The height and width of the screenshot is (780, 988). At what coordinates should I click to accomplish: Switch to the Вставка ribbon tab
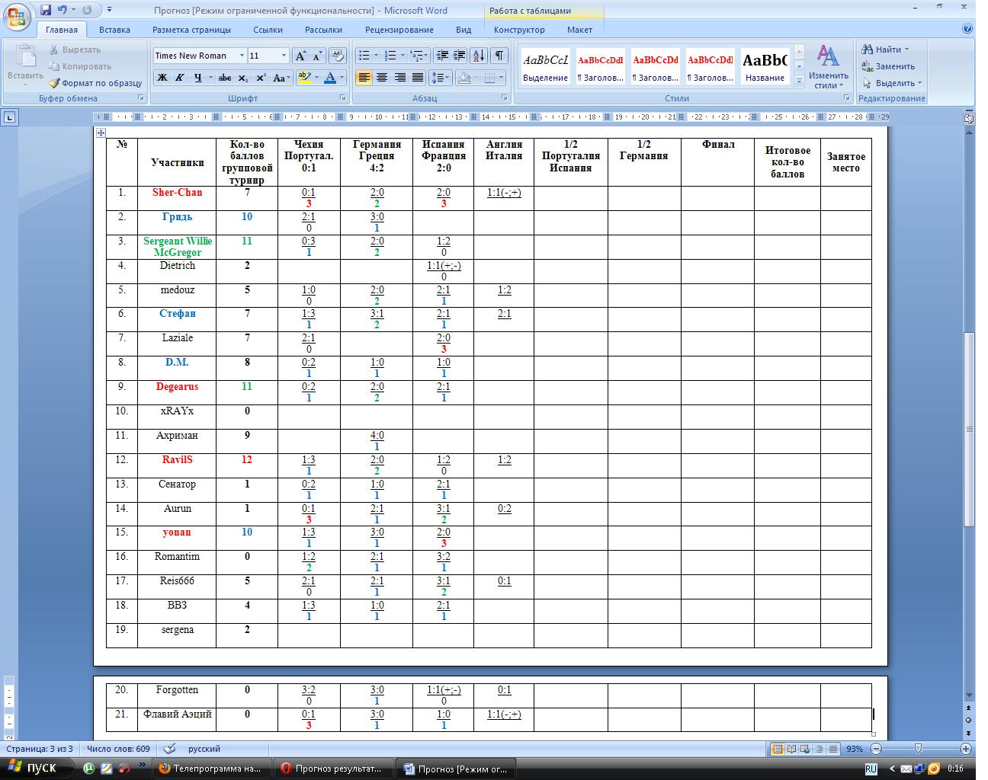click(114, 30)
